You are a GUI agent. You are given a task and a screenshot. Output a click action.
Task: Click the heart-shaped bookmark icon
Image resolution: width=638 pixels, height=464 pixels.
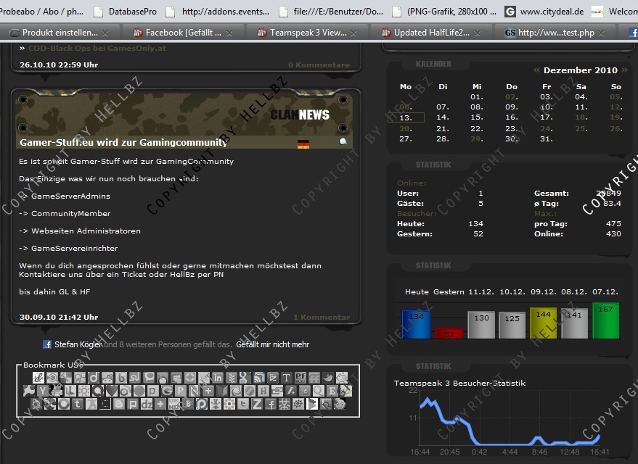click(110, 391)
